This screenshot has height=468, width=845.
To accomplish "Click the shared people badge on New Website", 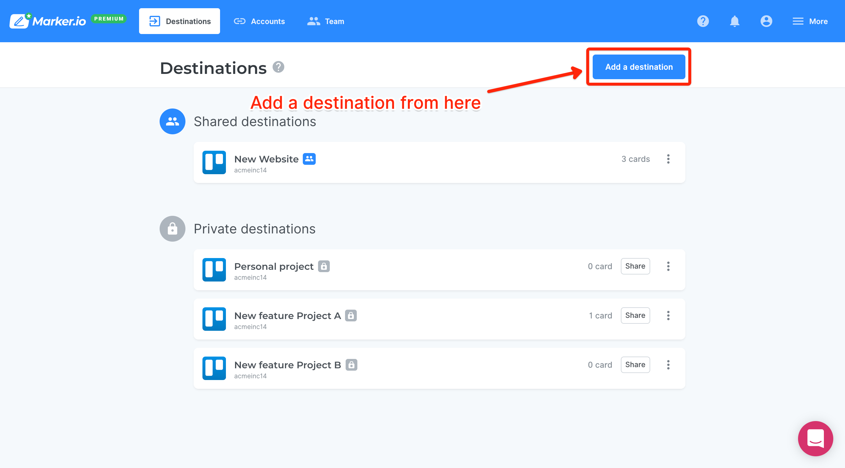I will click(x=309, y=159).
